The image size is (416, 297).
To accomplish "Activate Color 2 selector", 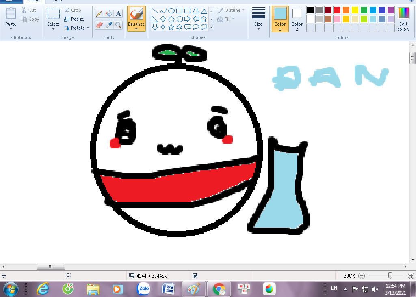I will (x=297, y=19).
